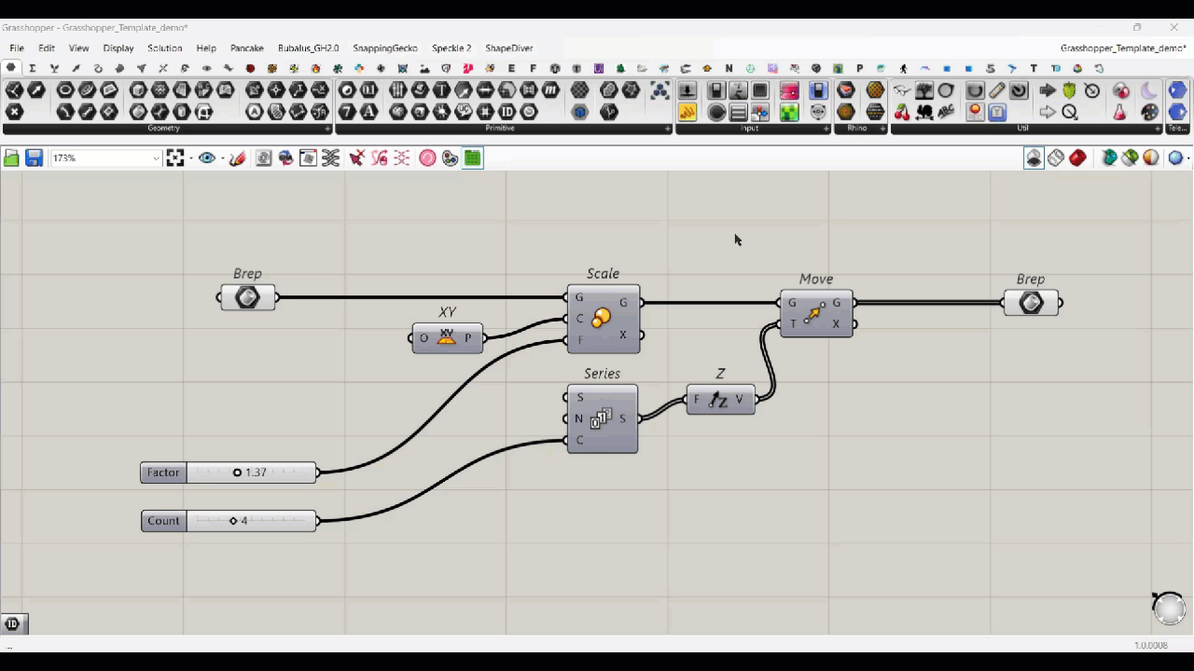This screenshot has width=1194, height=671.
Task: Toggle the No Preview mode button
Action: pos(1034,158)
